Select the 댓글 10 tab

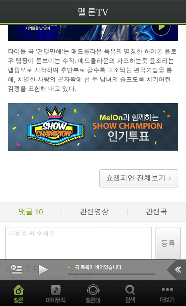tap(31, 212)
